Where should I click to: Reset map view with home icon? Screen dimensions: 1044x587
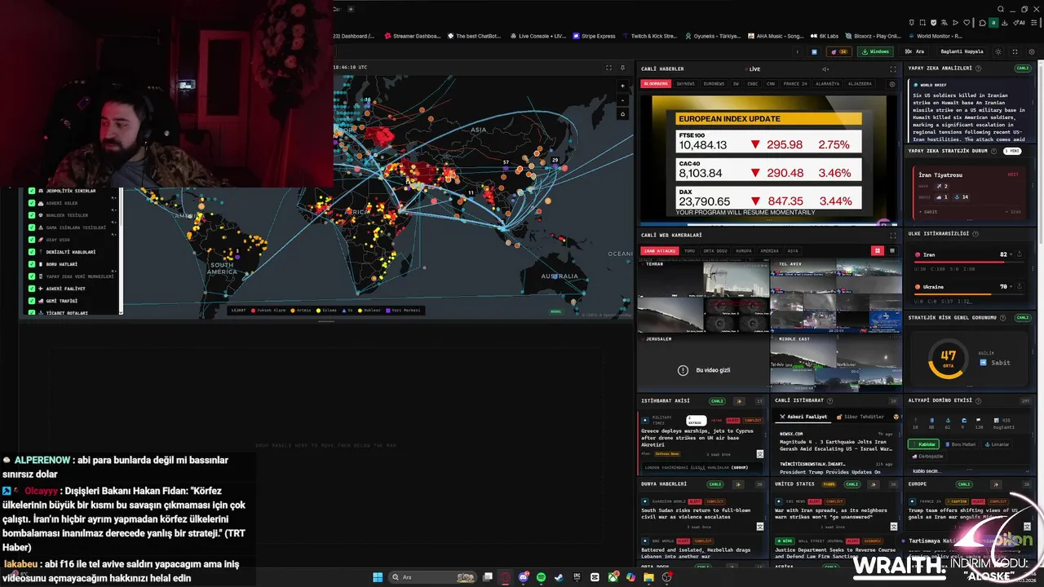click(623, 113)
